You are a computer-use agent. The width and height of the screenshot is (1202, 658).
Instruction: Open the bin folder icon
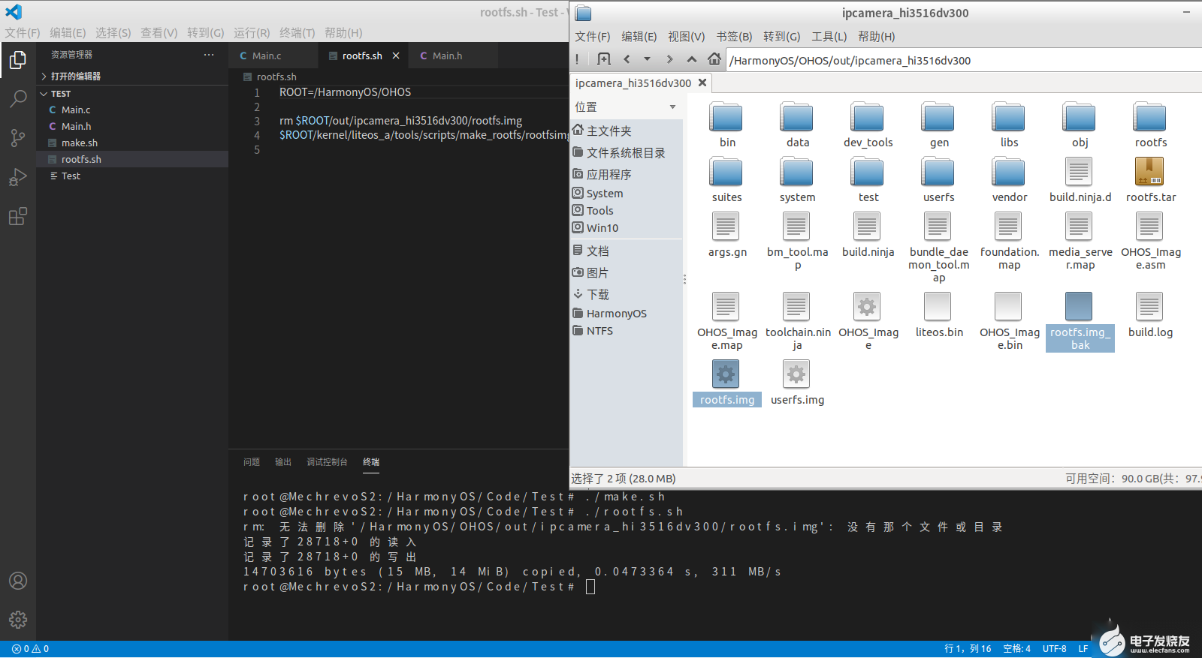click(726, 118)
